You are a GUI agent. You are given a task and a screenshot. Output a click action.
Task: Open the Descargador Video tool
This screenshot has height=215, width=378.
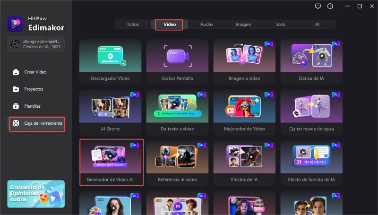110,61
